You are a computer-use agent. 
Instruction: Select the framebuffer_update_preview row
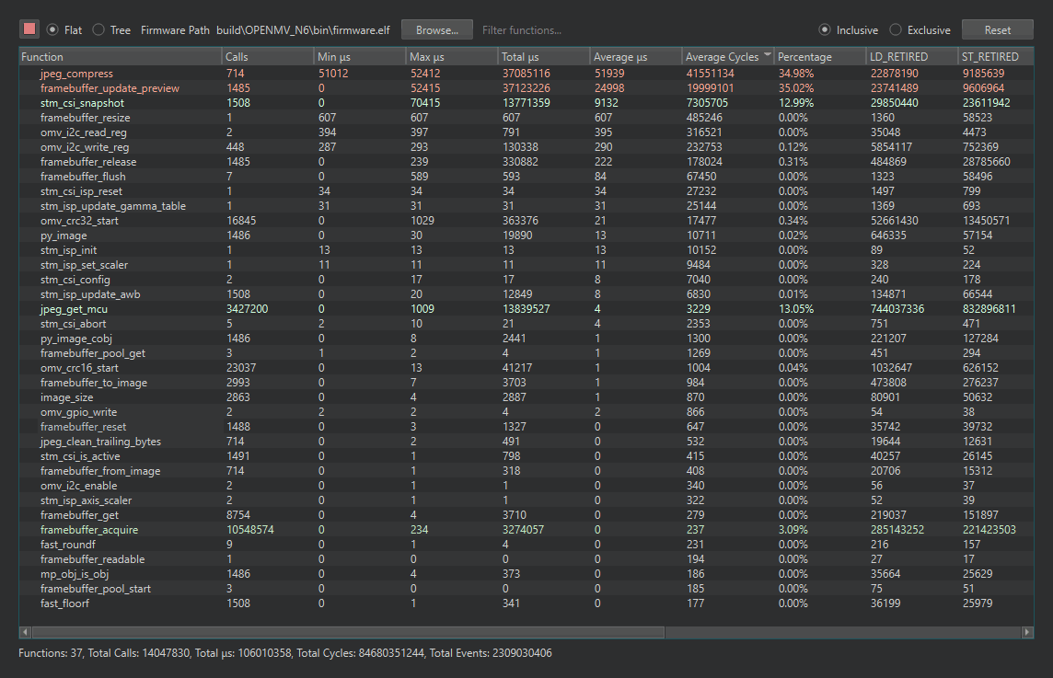coord(526,88)
